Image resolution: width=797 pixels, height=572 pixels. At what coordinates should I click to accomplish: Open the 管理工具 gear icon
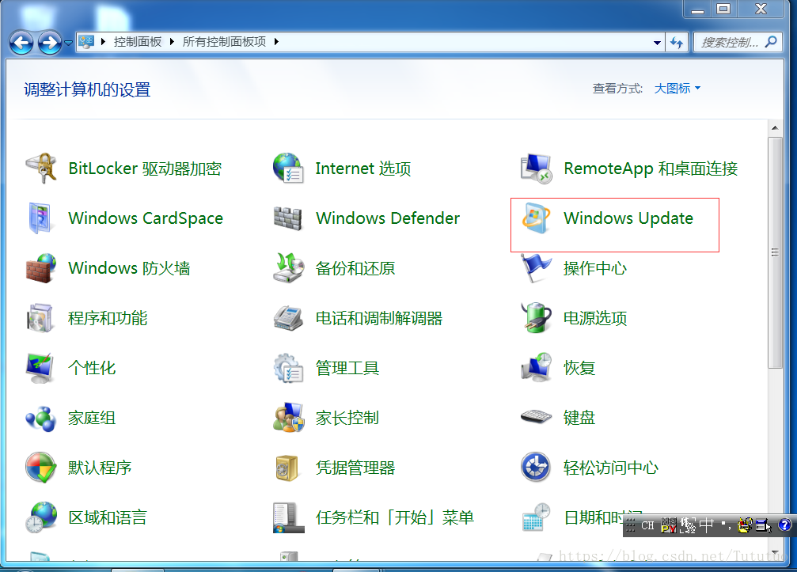point(288,367)
